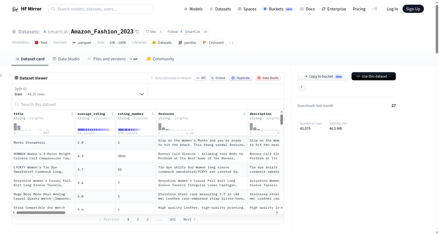
Task: Focus the Search this dataset field
Action: point(148,104)
